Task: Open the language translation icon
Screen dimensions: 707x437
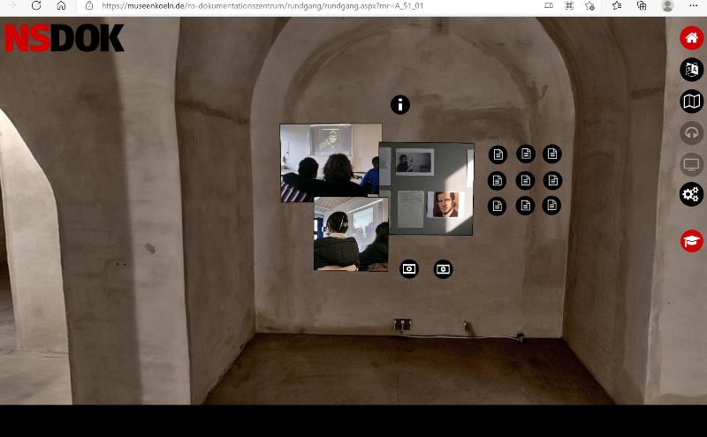Action: [x=691, y=70]
